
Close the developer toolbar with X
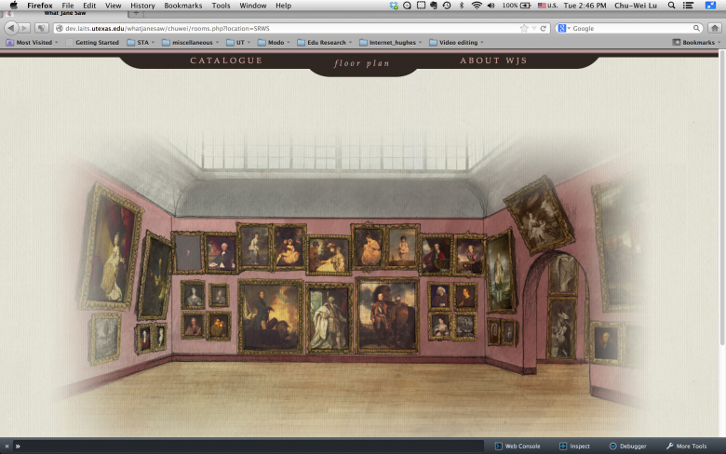pyautogui.click(x=7, y=447)
